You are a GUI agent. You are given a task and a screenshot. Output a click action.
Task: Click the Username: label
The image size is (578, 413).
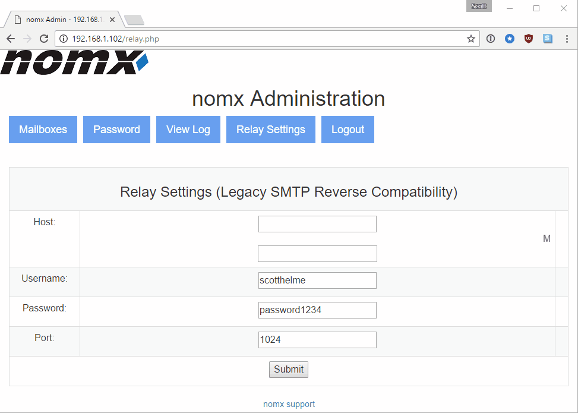click(45, 279)
